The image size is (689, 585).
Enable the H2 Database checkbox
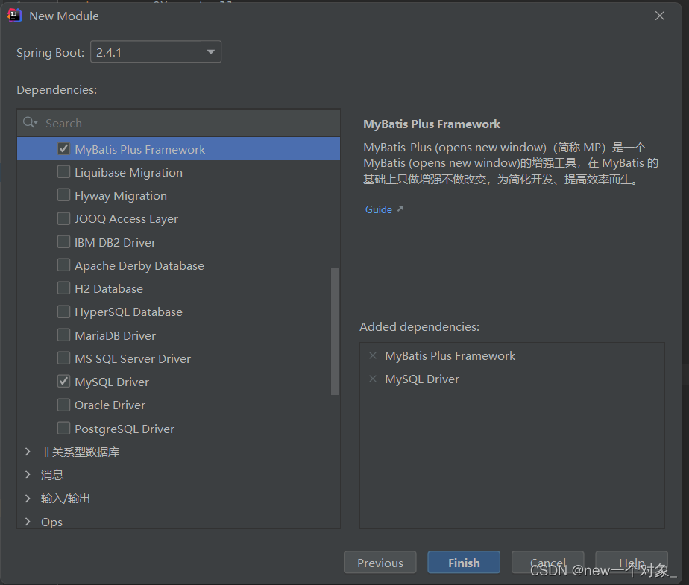(63, 288)
